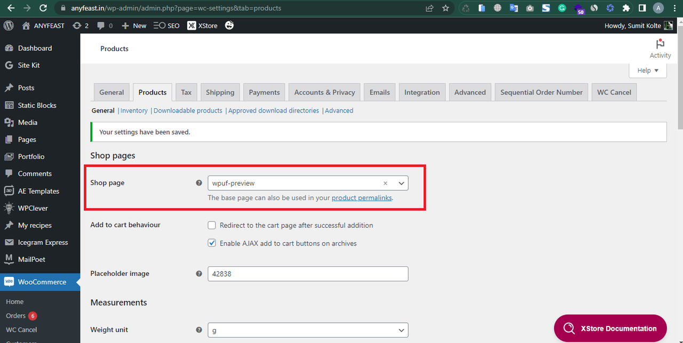Open XStore Documentation button
This screenshot has width=683, height=343.
pyautogui.click(x=610, y=328)
